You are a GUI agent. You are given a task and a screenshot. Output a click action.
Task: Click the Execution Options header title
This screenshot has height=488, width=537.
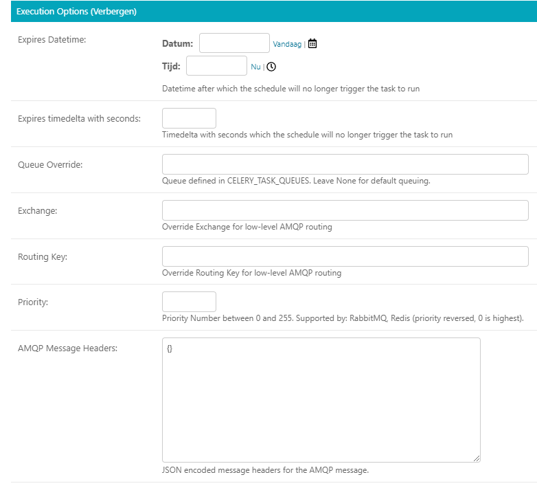(55, 12)
